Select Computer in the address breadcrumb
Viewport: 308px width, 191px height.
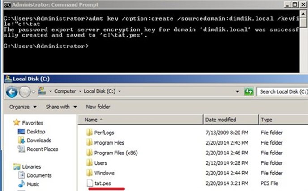pos(65,91)
